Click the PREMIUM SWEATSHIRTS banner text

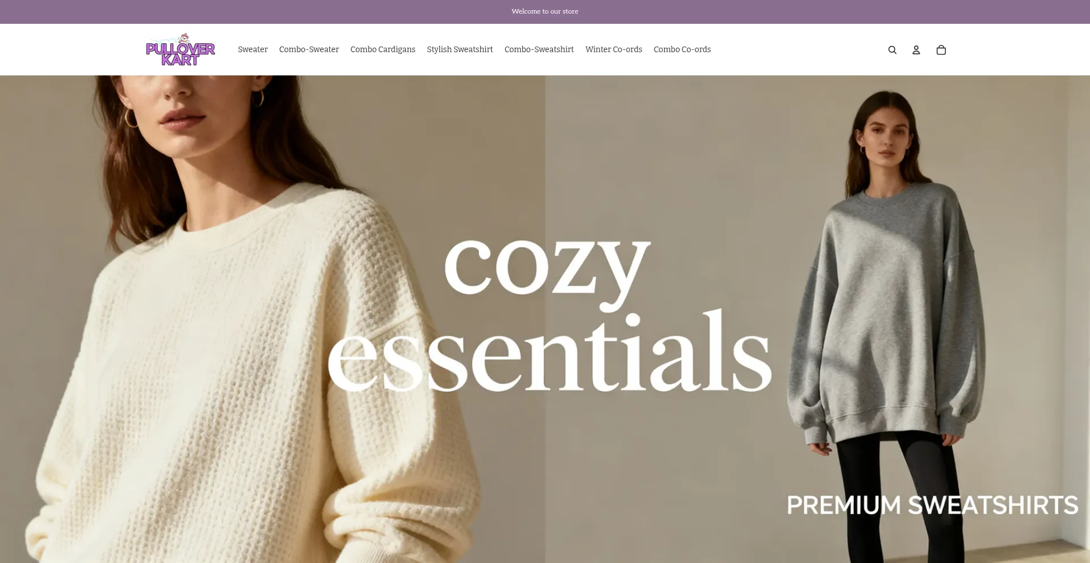[932, 505]
